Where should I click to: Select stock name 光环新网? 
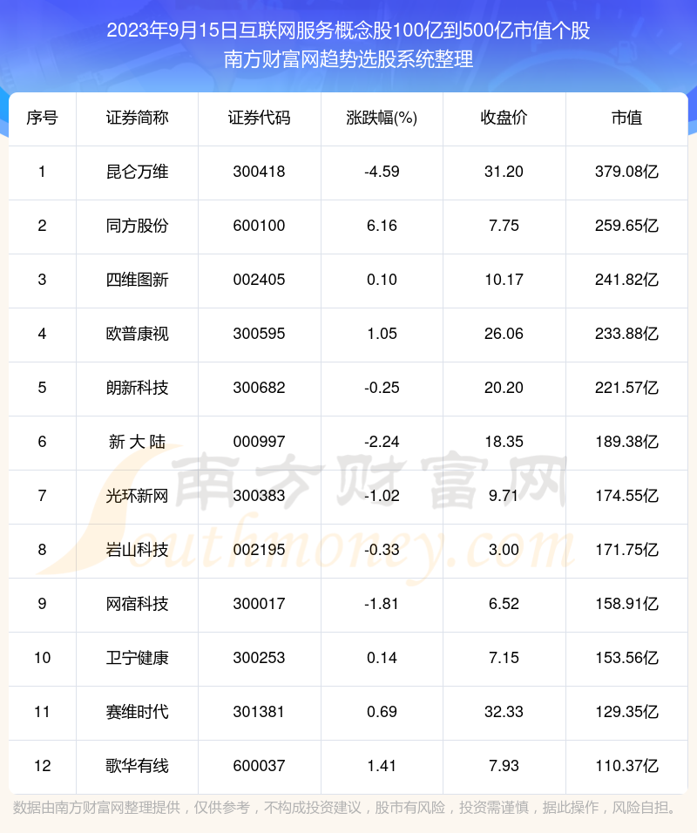(137, 496)
